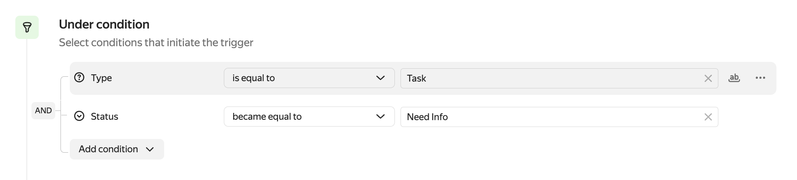Click the green funnel filter icon
This screenshot has height=180, width=797.
[x=27, y=27]
